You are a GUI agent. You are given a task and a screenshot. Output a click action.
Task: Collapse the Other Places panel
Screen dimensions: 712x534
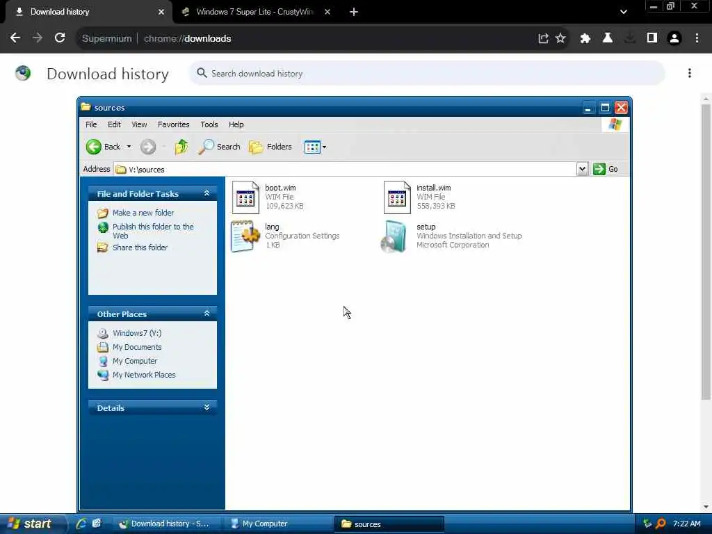click(207, 314)
